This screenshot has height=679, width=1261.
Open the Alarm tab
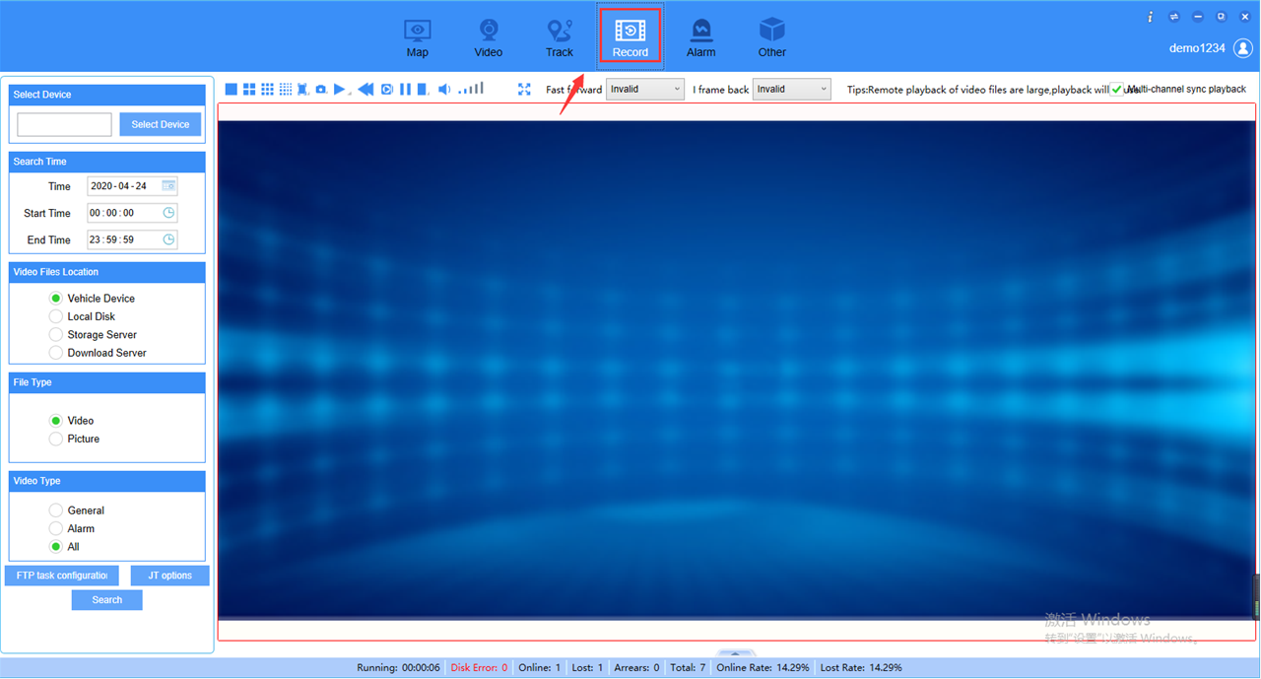(701, 38)
